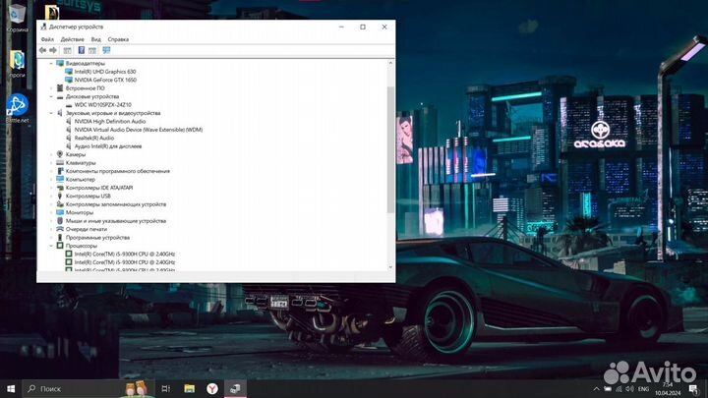Expand the Контроллеры IDE ATA/ATAPI category
708x398 pixels.
pyautogui.click(x=51, y=188)
